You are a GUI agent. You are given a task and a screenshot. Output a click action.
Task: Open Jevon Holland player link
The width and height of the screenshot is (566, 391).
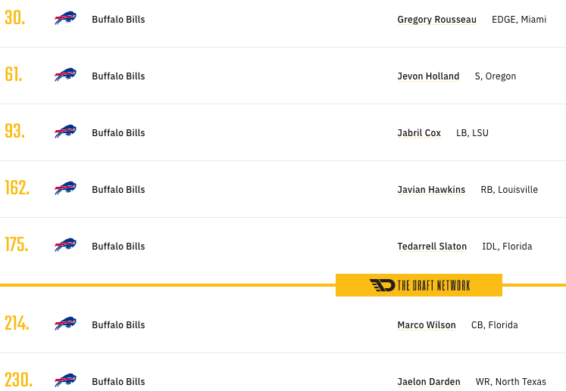click(428, 76)
